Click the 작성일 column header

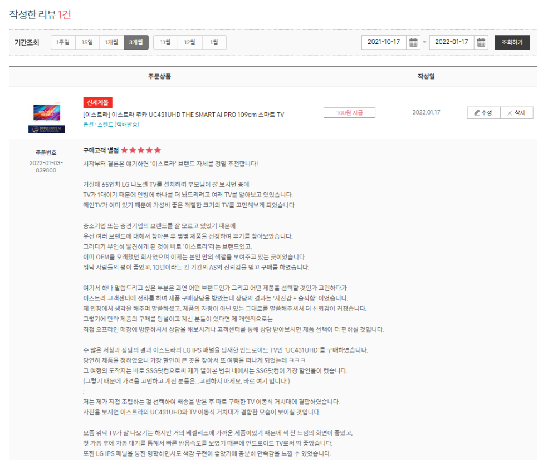[426, 76]
